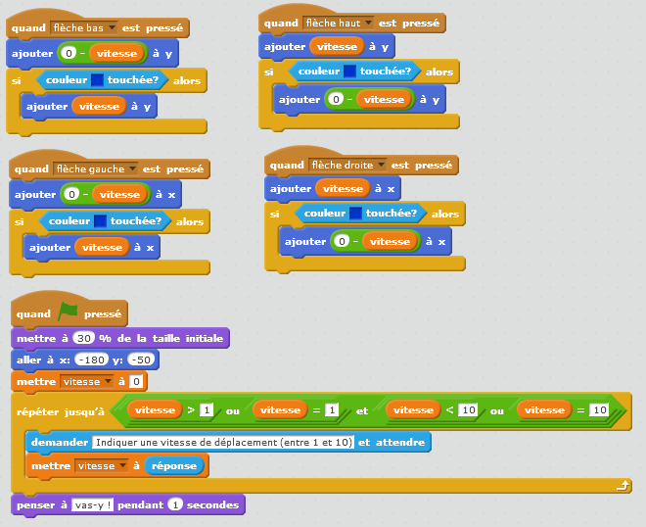The width and height of the screenshot is (646, 527).
Task: Click vitesse variable in 'vitesse > 1'
Action: point(155,410)
